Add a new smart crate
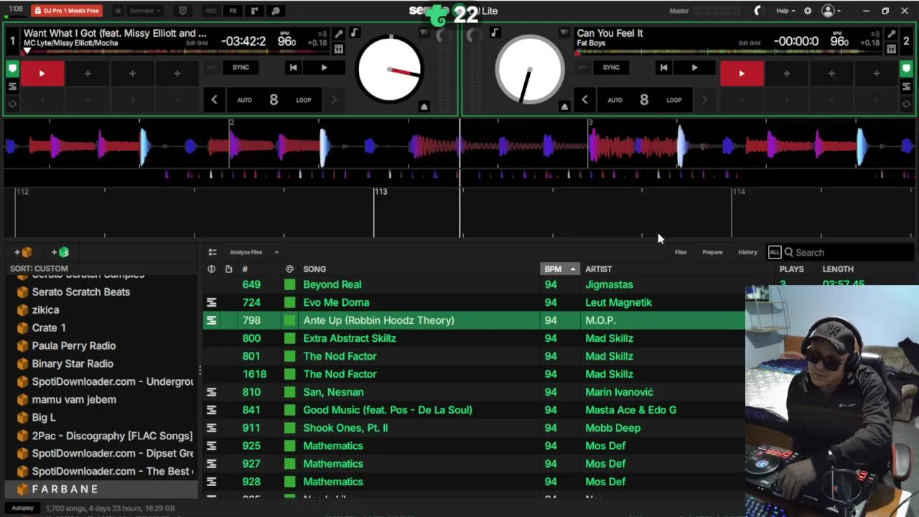919x517 pixels. pos(60,252)
